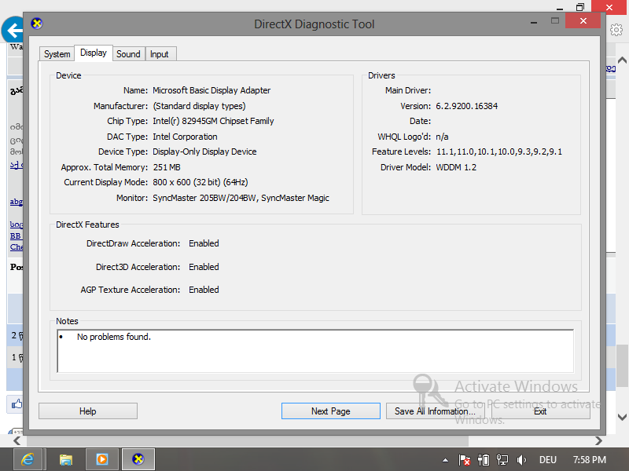Open Internet Explorer from the taskbar
The height and width of the screenshot is (471, 629).
(28, 459)
